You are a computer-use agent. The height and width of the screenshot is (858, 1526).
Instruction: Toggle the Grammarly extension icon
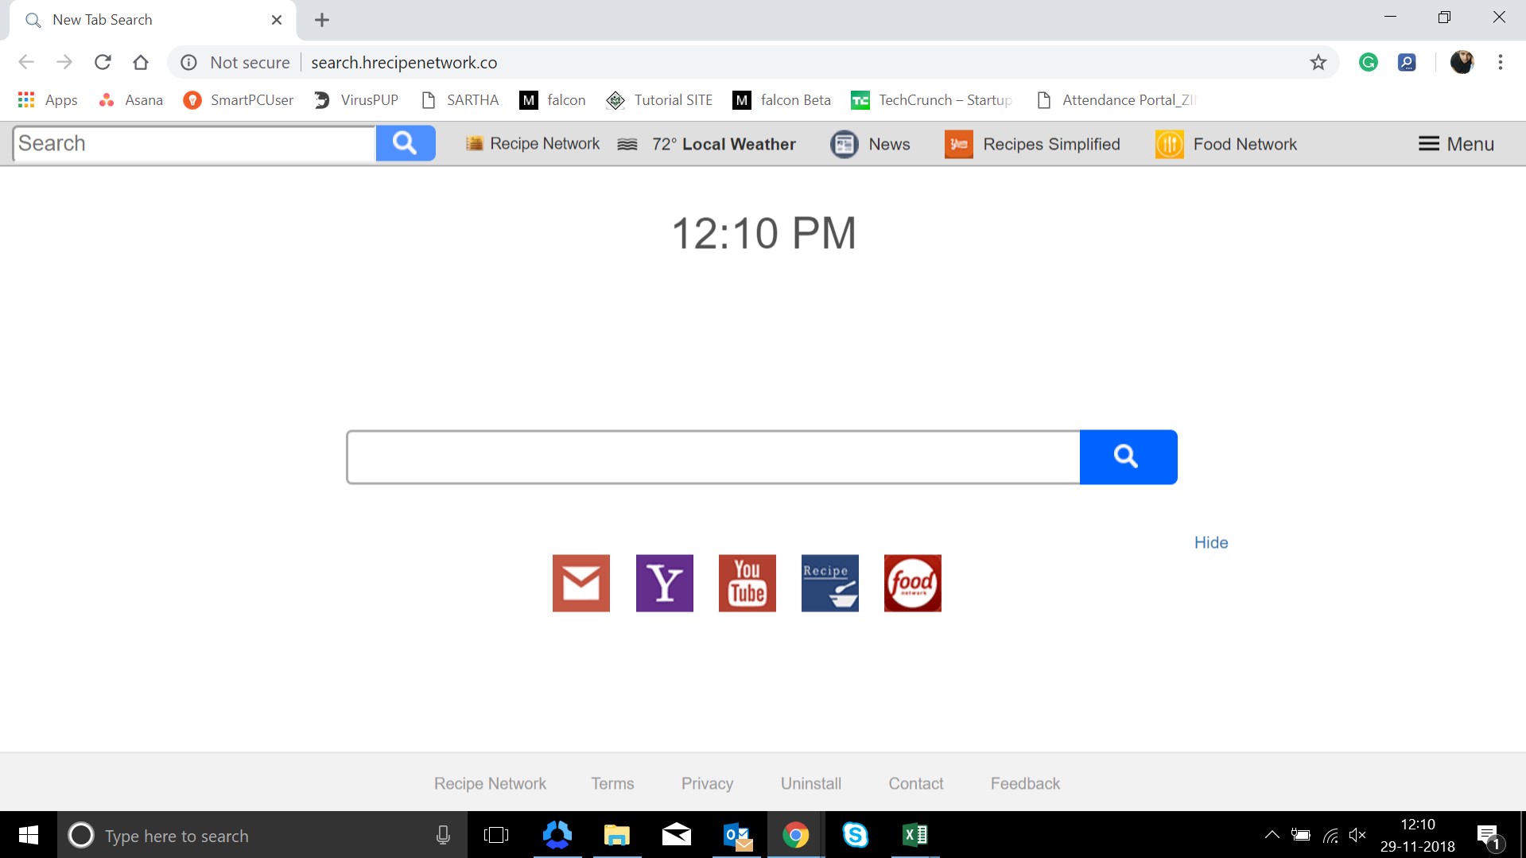point(1368,62)
